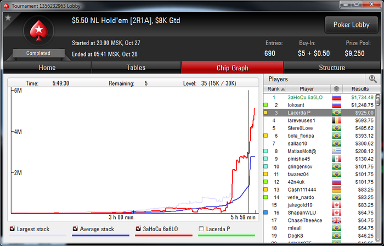Select player row Stere0Love
Image resolution: width=384 pixels, height=246 pixels.
pos(319,128)
